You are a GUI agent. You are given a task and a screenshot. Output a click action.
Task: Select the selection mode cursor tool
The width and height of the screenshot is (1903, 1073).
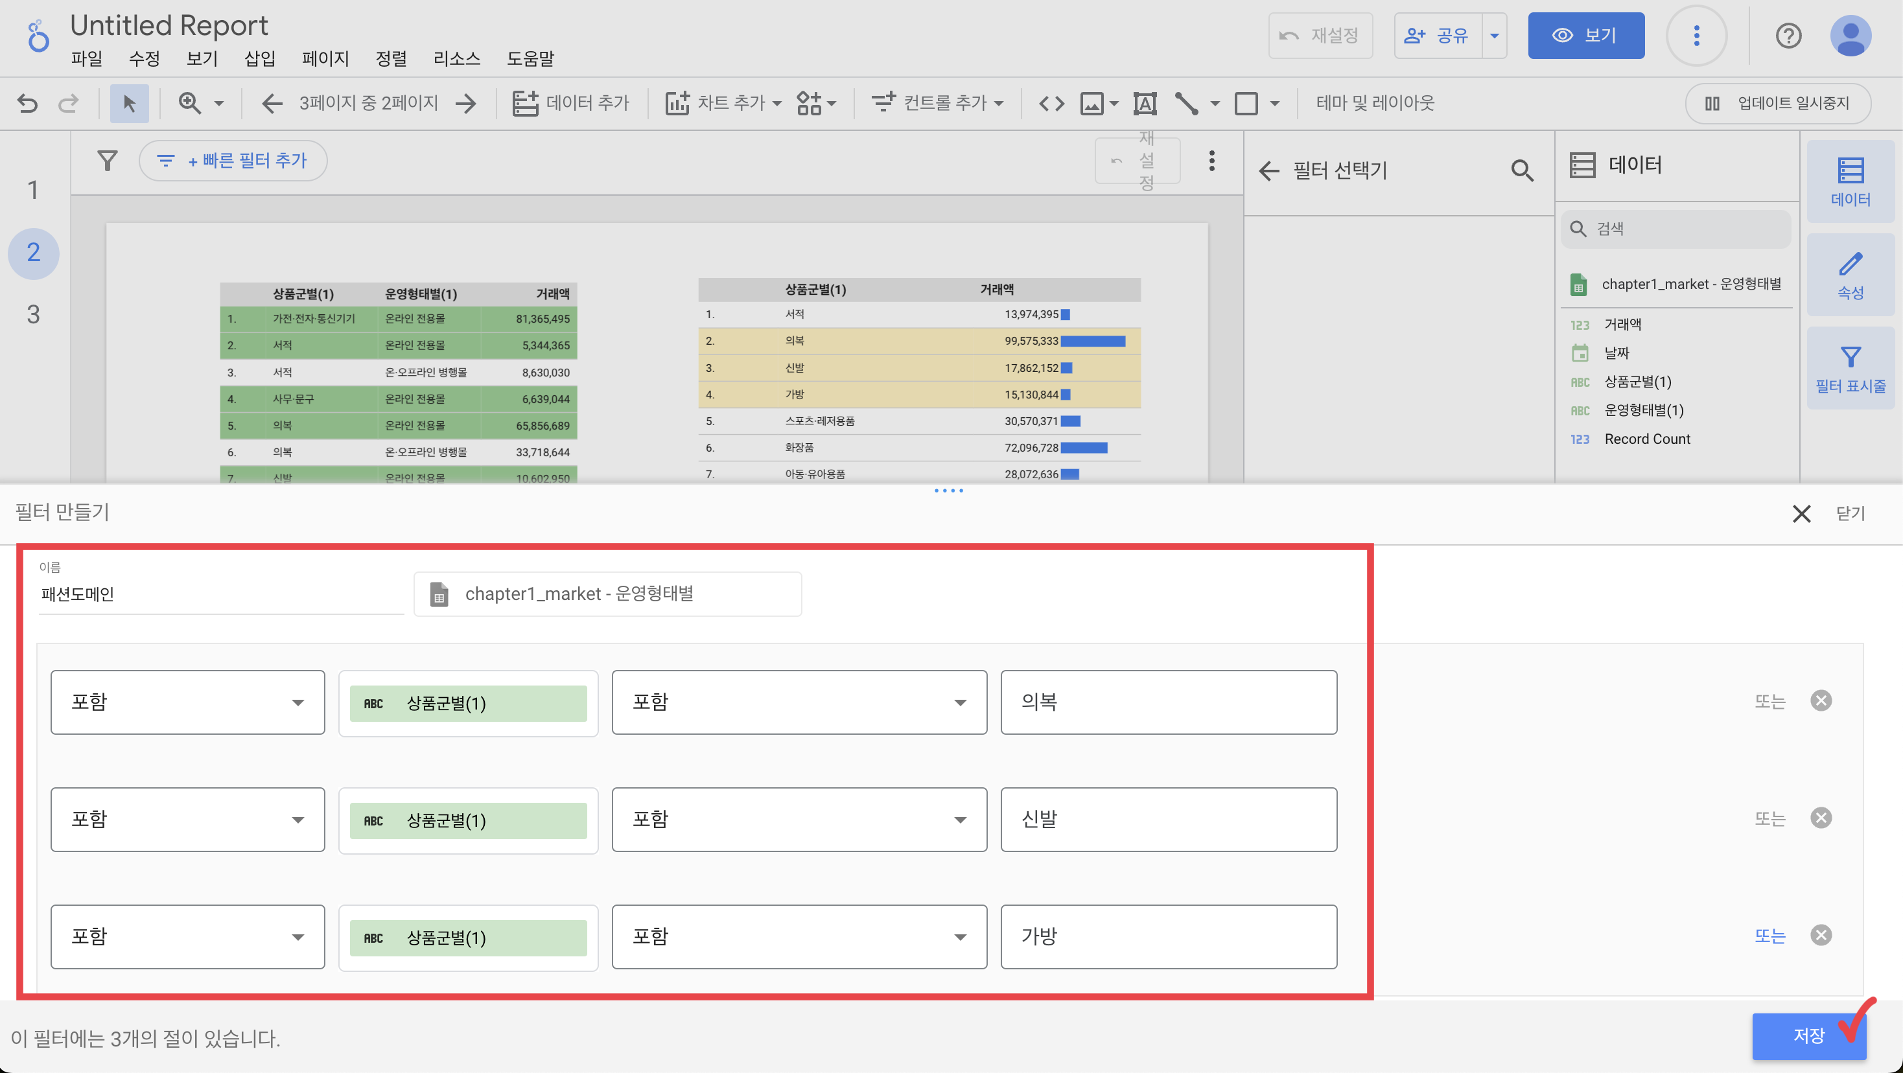(x=129, y=102)
